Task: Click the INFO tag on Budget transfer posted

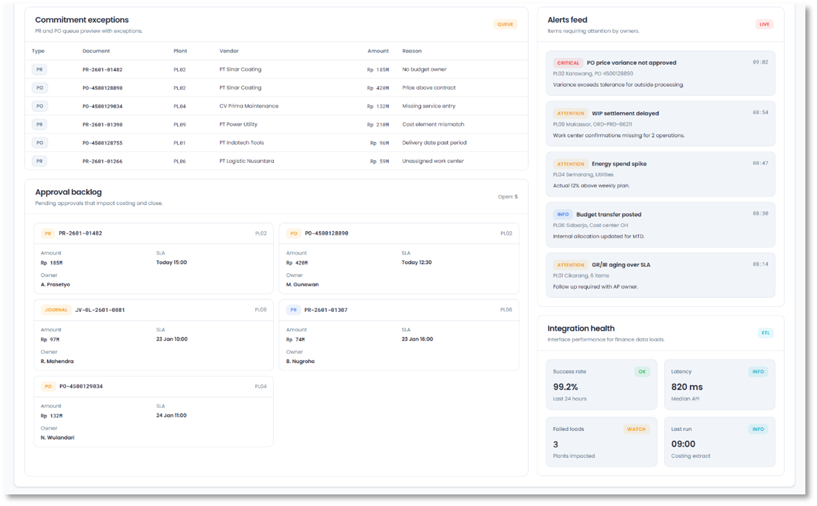Action: (x=563, y=214)
